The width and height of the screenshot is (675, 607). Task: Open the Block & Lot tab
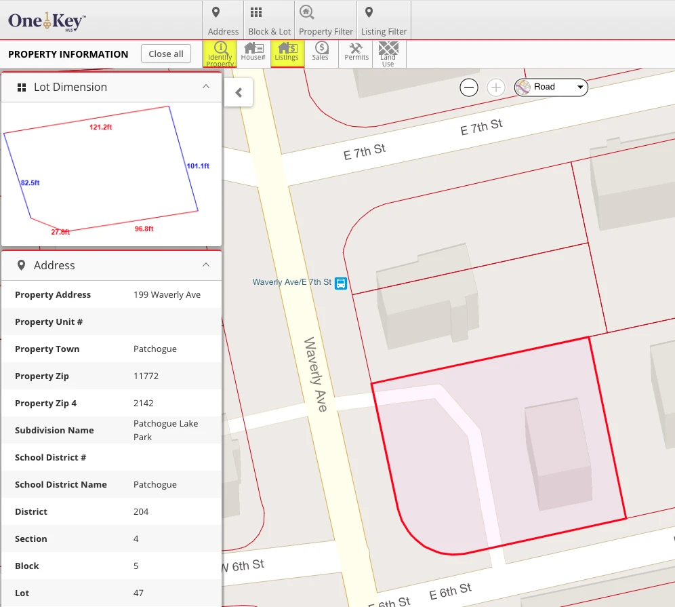coord(270,20)
